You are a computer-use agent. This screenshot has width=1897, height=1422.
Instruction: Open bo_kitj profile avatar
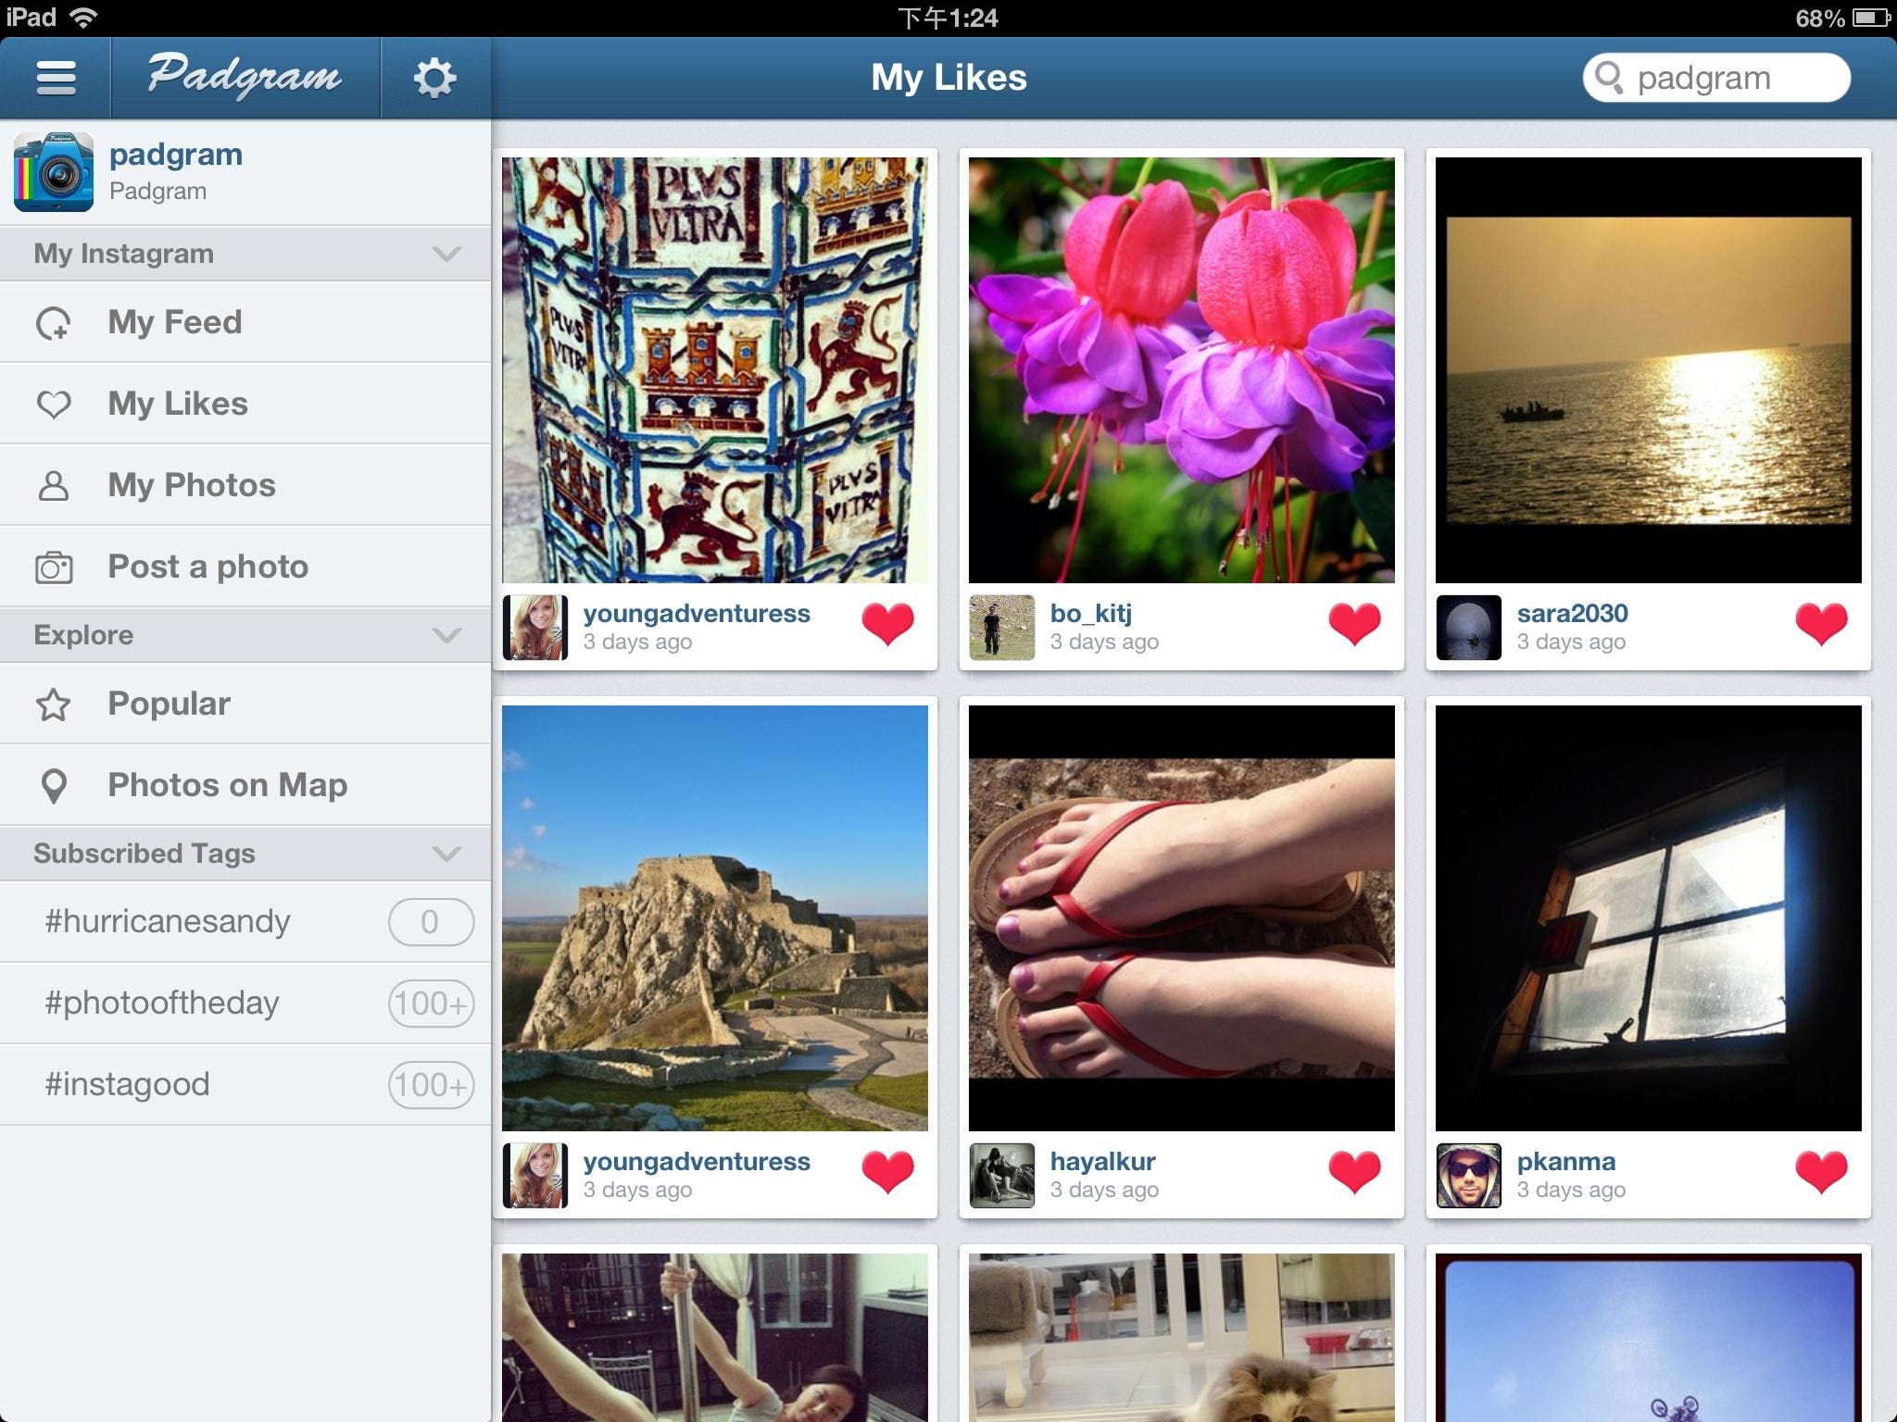point(1002,628)
